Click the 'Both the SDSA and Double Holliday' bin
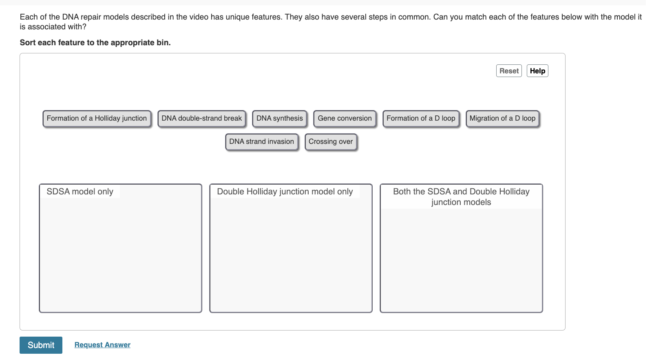This screenshot has height=357, width=654. (462, 248)
